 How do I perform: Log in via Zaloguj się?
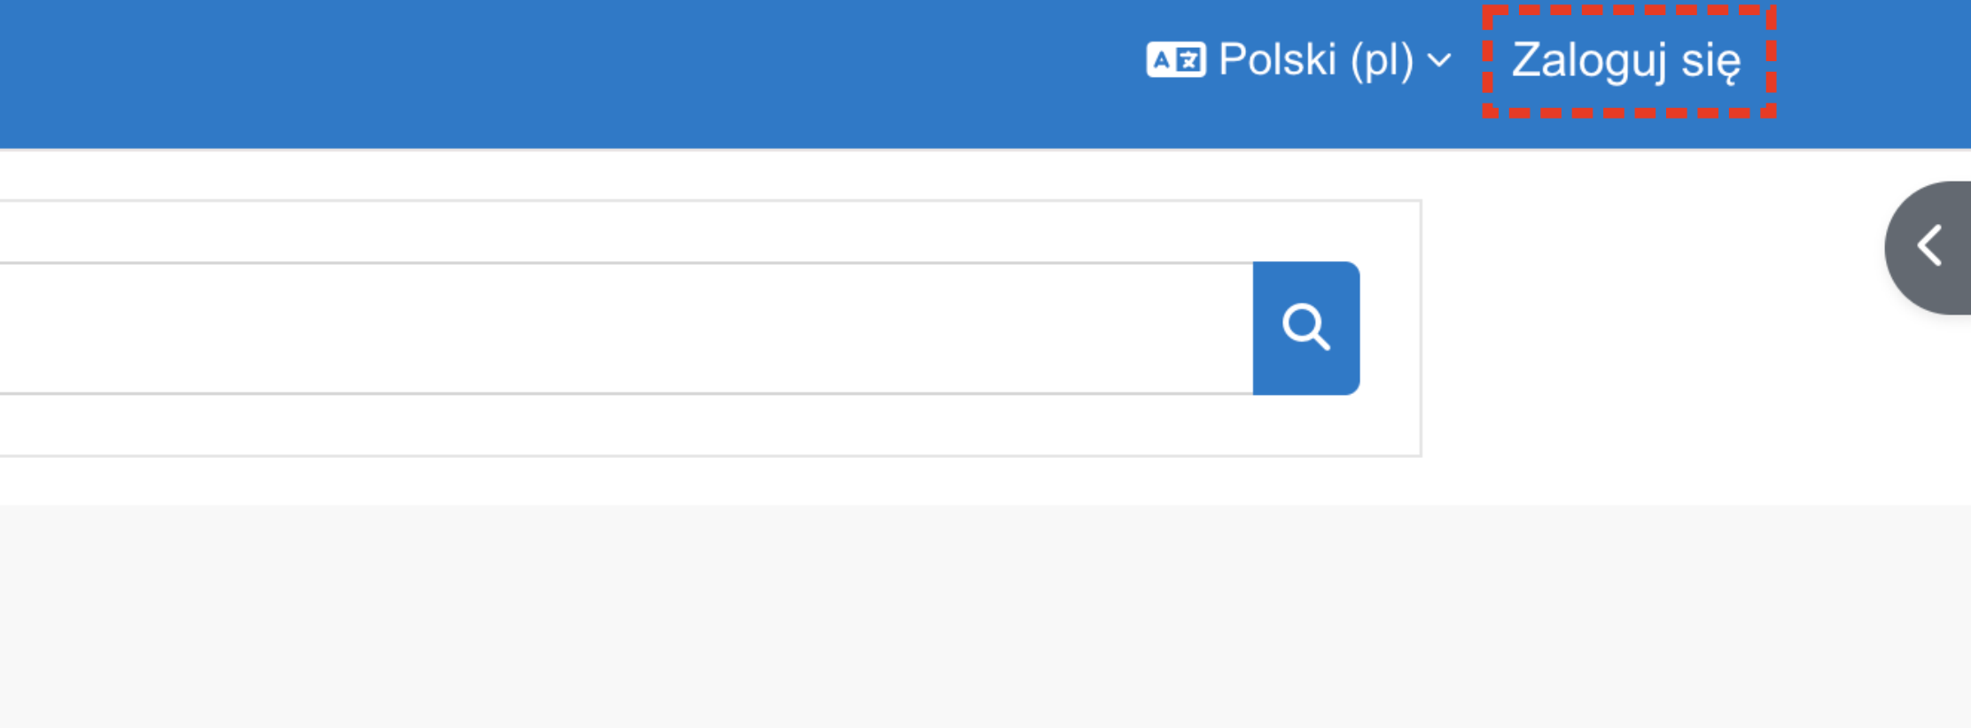click(1626, 60)
